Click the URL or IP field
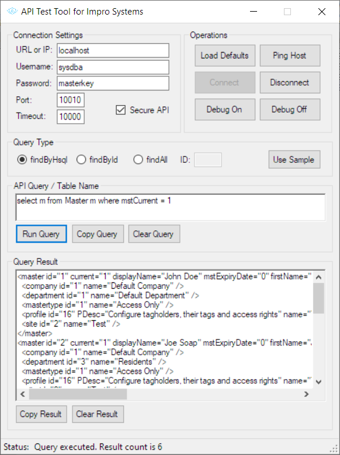Image resolution: width=340 pixels, height=455 pixels. [x=113, y=51]
